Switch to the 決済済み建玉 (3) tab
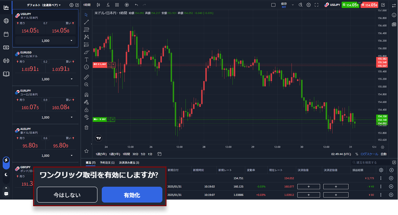Screen dimensions: 398x215 [129, 163]
